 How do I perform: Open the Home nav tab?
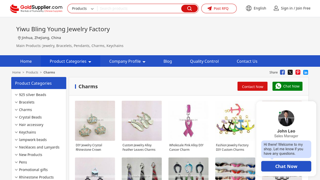(26, 61)
